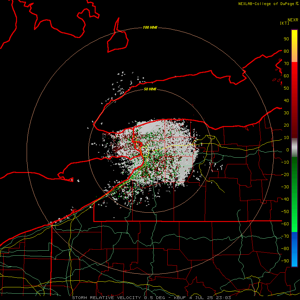The height and width of the screenshot is (300, 300).
Task: Click the STORM RELATIVE VELOCITY caption text
Action: pyautogui.click(x=106, y=298)
